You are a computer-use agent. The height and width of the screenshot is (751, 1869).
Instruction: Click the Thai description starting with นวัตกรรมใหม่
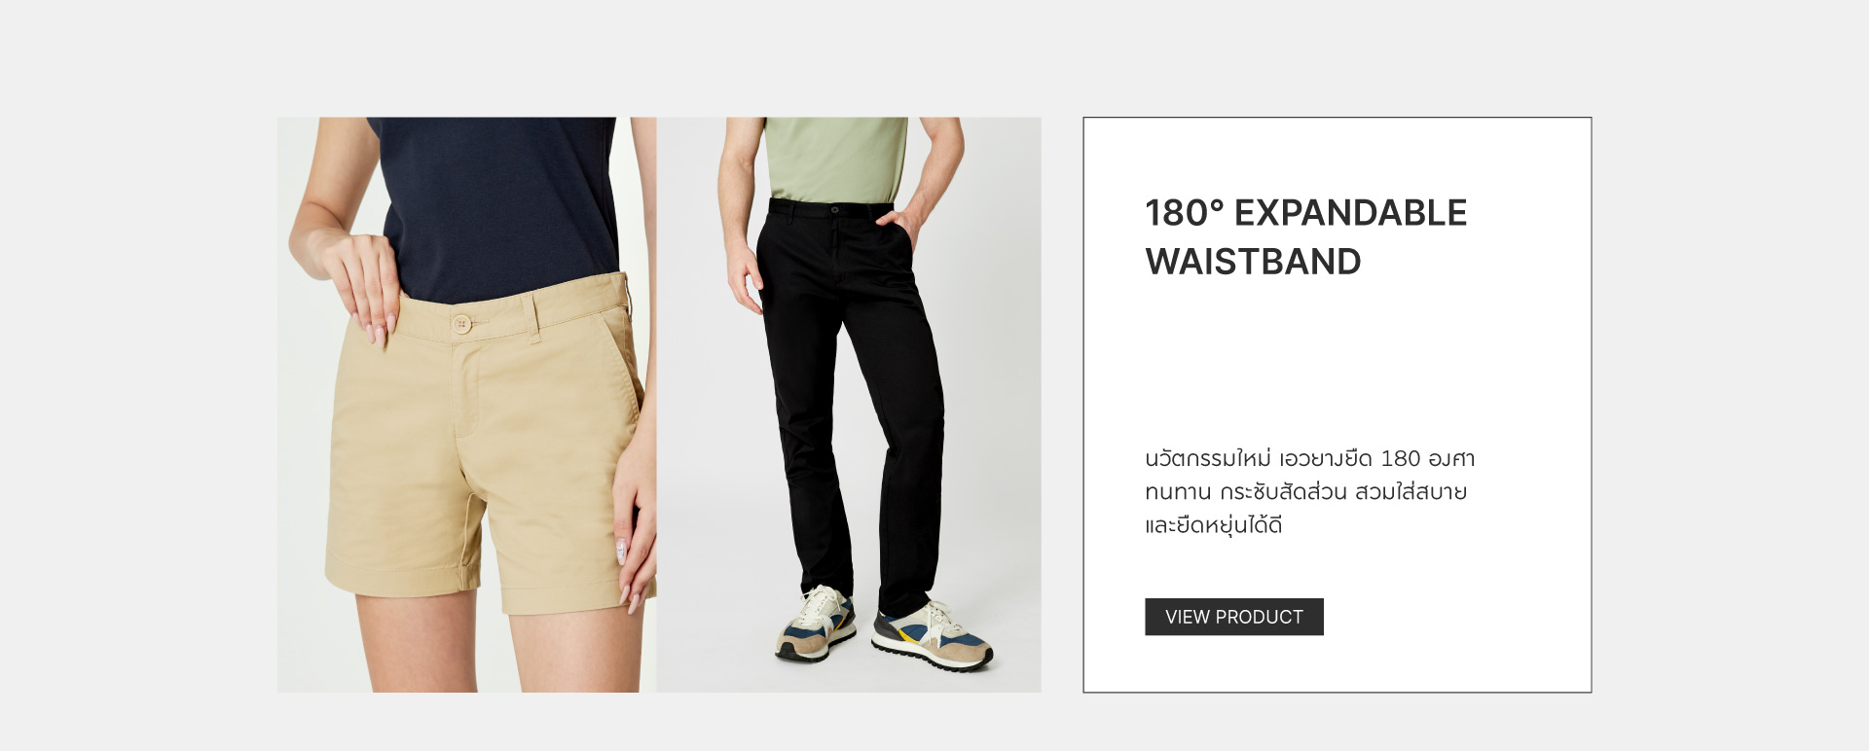[1309, 491]
